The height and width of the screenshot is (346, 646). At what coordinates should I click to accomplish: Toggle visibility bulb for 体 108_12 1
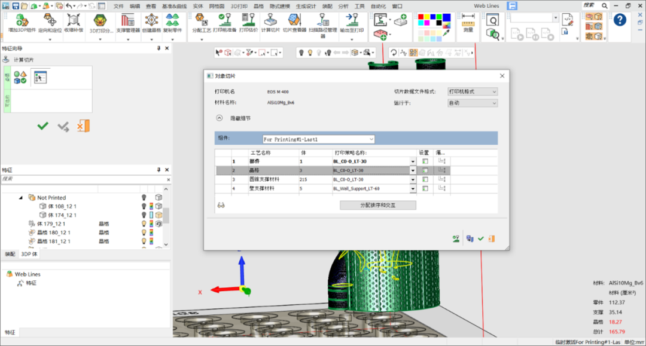pyautogui.click(x=144, y=206)
